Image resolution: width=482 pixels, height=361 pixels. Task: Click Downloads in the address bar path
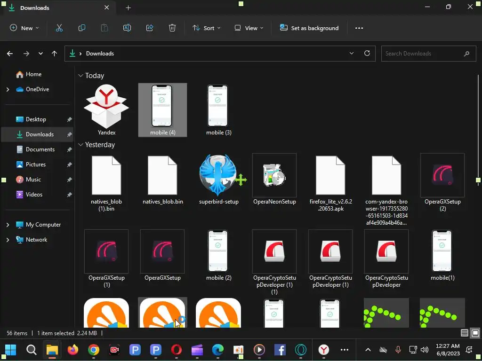click(100, 54)
